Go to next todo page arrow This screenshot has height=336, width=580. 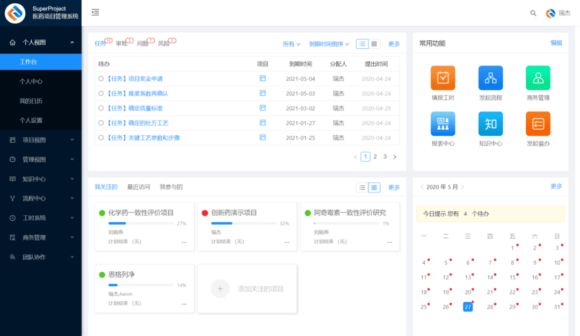coord(395,157)
